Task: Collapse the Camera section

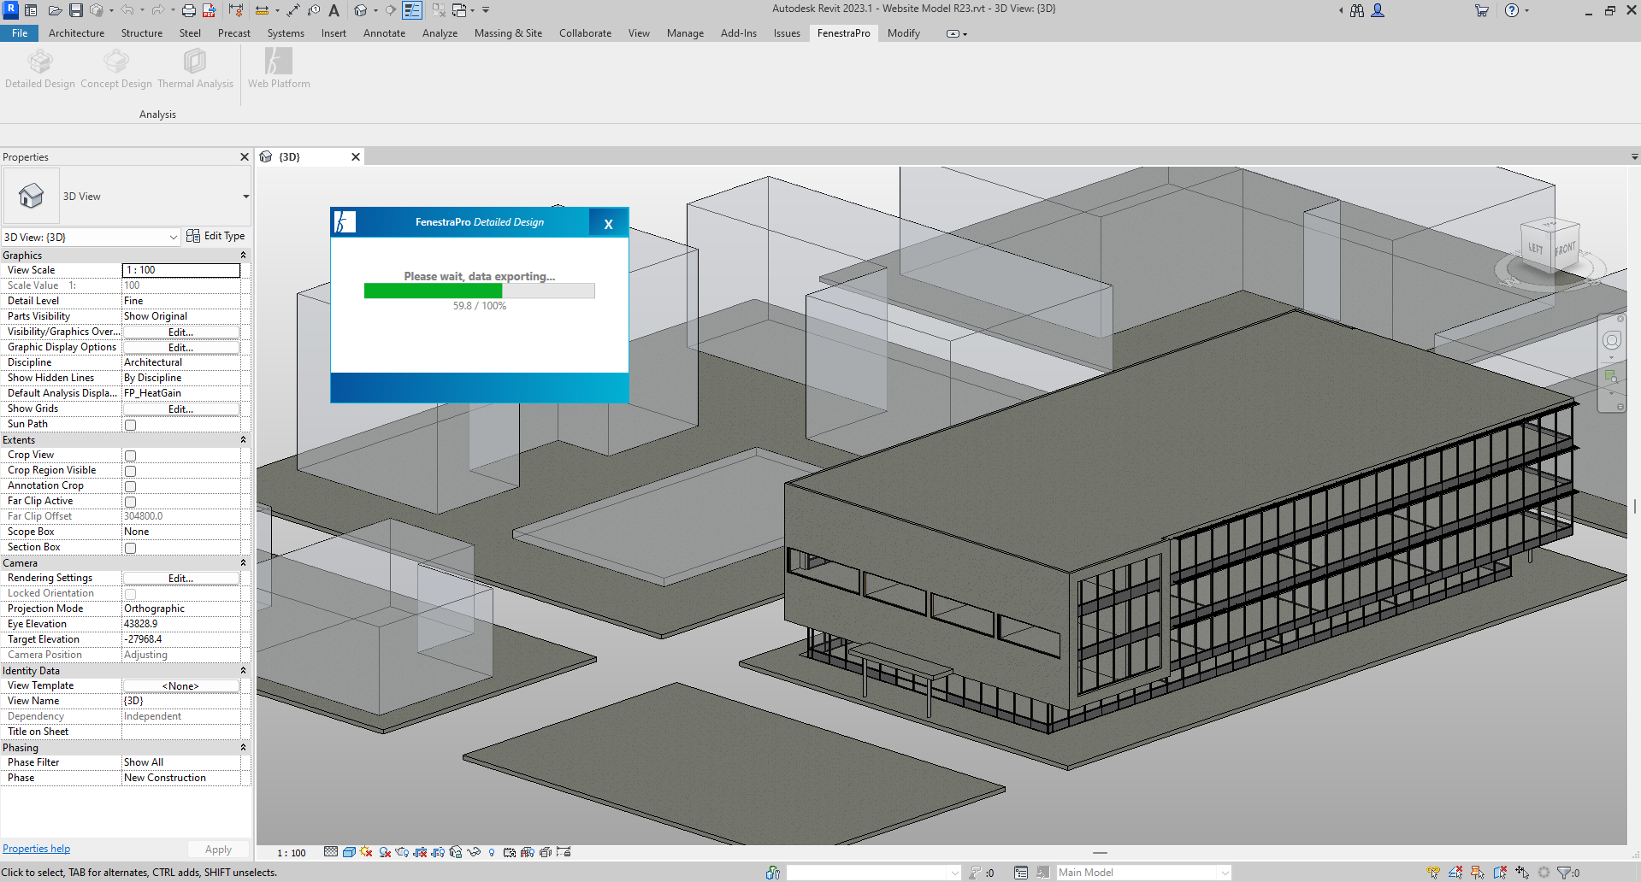Action: pos(243,562)
